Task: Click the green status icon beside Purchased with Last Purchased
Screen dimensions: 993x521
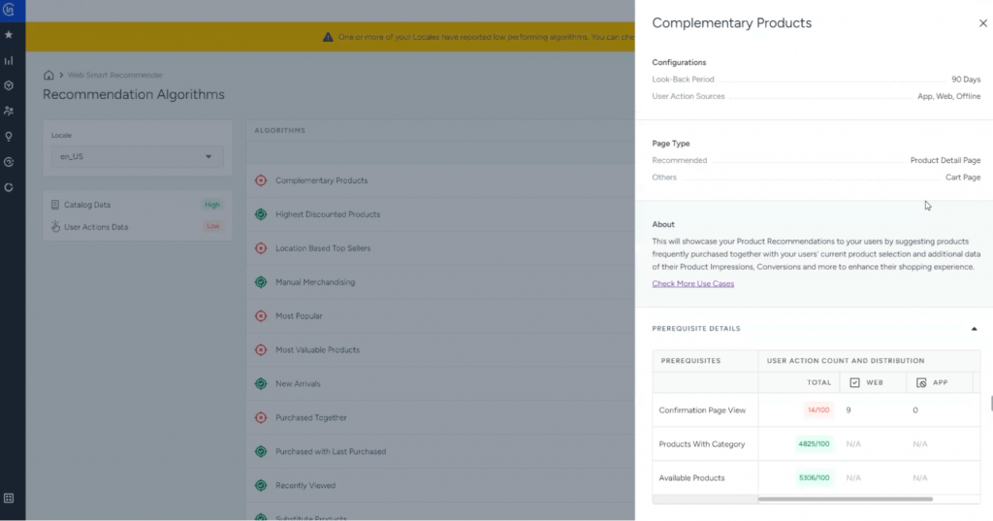Action: pos(261,452)
